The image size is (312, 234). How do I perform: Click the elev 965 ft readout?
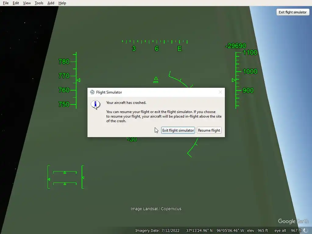257,231
